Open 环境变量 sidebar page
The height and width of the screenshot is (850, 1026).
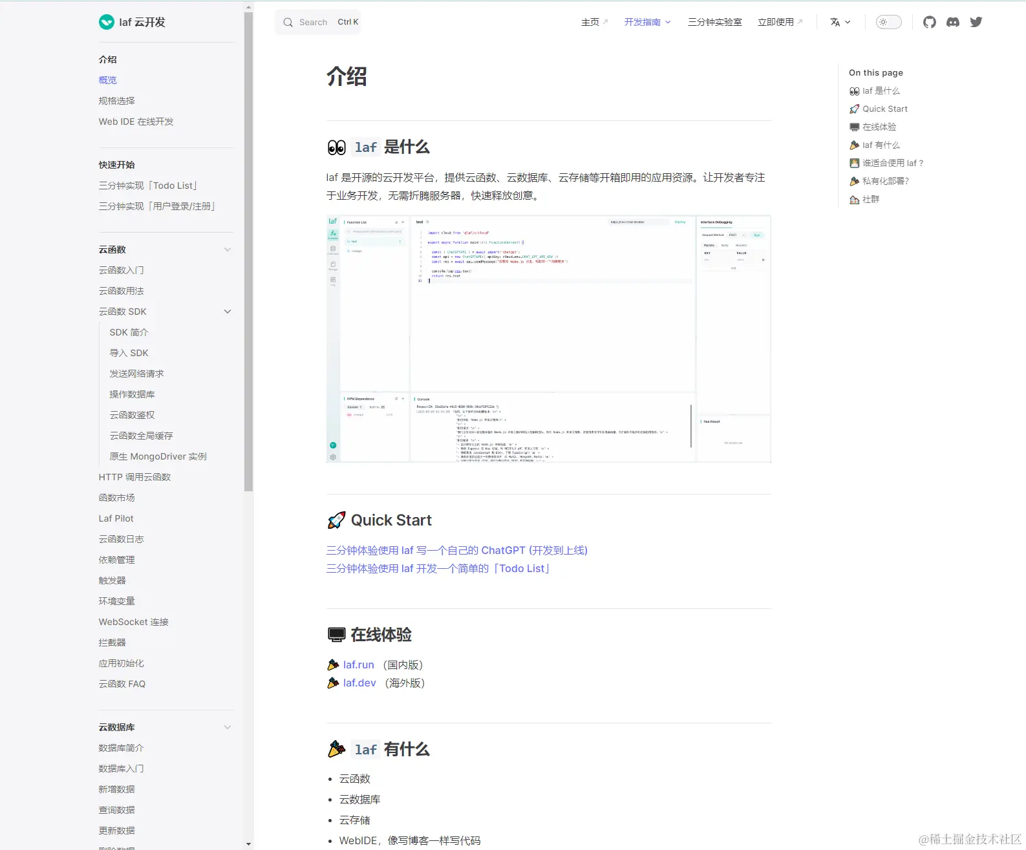click(117, 601)
